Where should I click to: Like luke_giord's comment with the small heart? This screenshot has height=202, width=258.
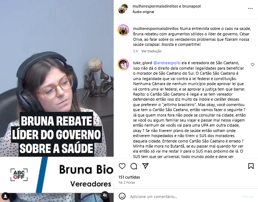pyautogui.click(x=253, y=65)
